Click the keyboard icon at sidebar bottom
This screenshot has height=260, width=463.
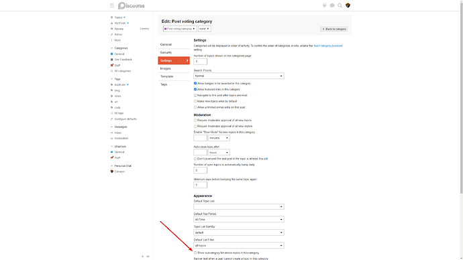click(x=148, y=257)
